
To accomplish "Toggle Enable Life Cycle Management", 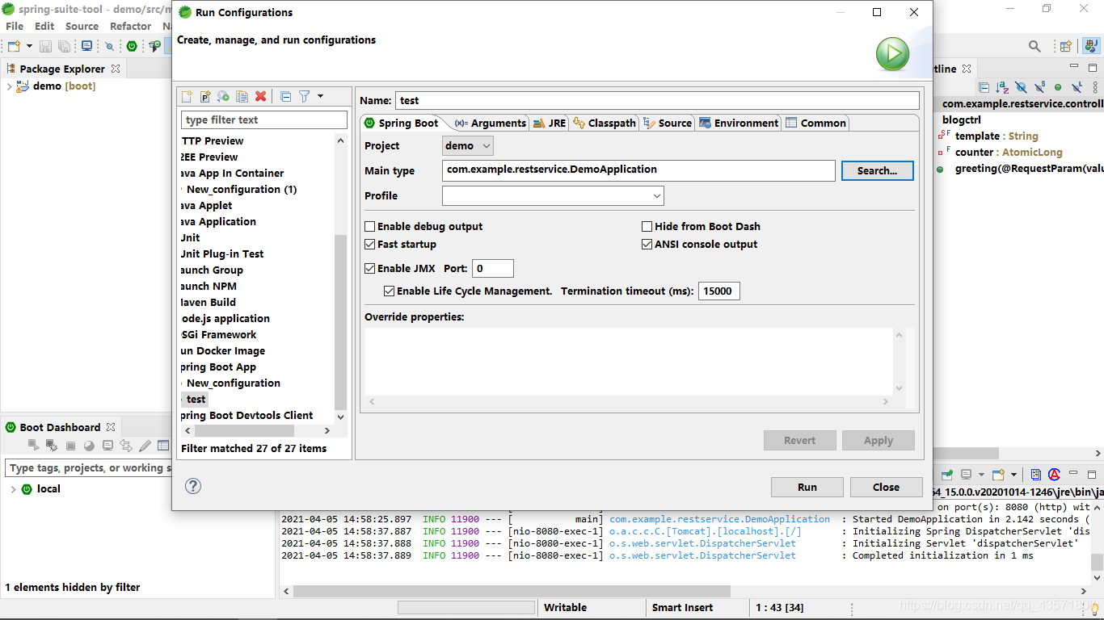I will pos(390,291).
